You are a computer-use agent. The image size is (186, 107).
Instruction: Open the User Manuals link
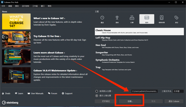(x=37, y=94)
